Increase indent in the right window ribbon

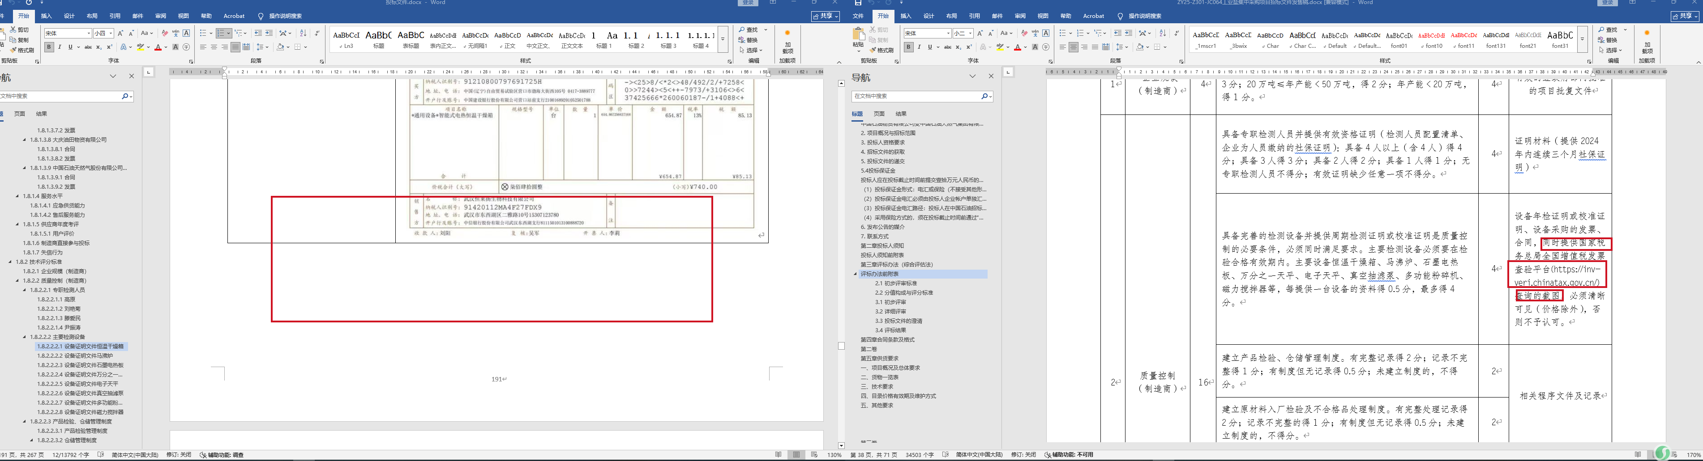pos(1128,33)
